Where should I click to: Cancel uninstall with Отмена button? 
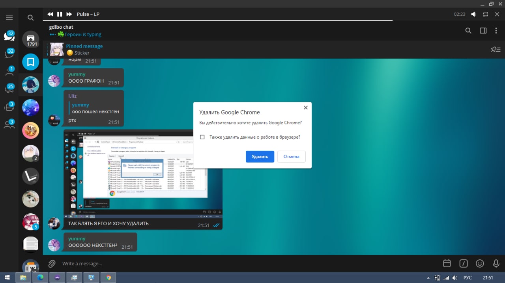coord(291,156)
